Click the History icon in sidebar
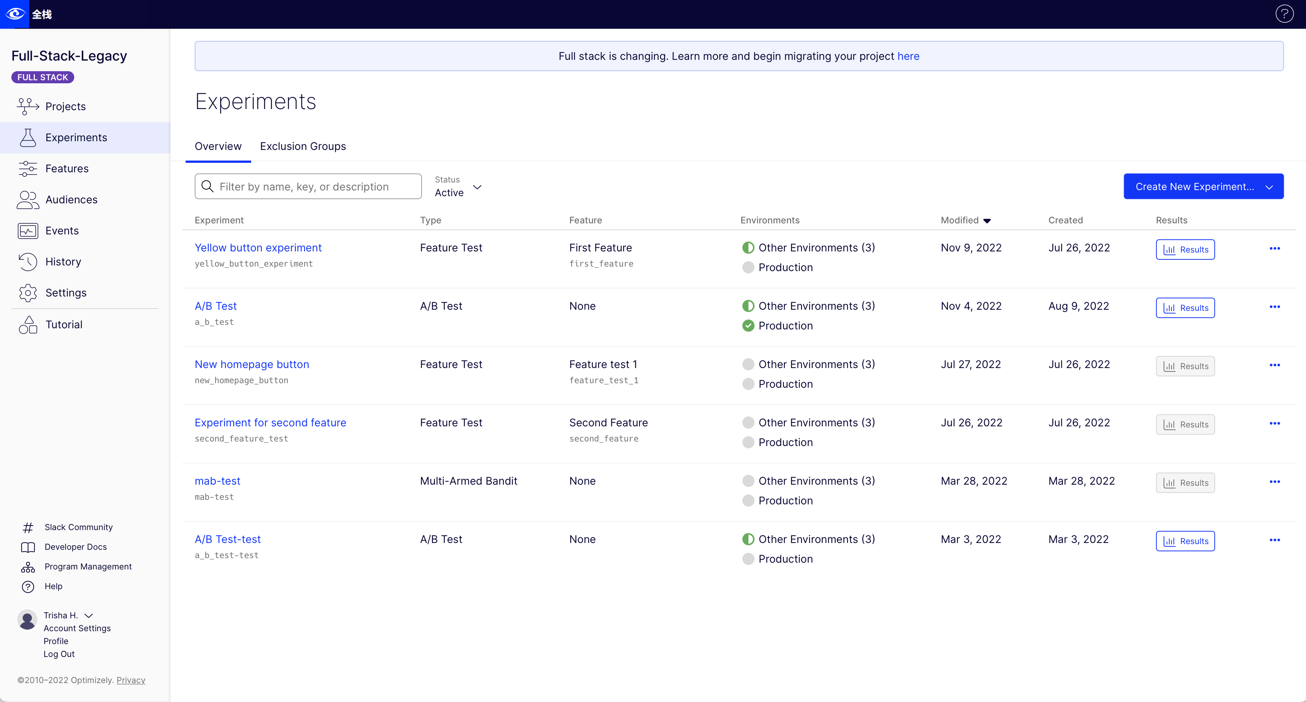 pyautogui.click(x=27, y=261)
